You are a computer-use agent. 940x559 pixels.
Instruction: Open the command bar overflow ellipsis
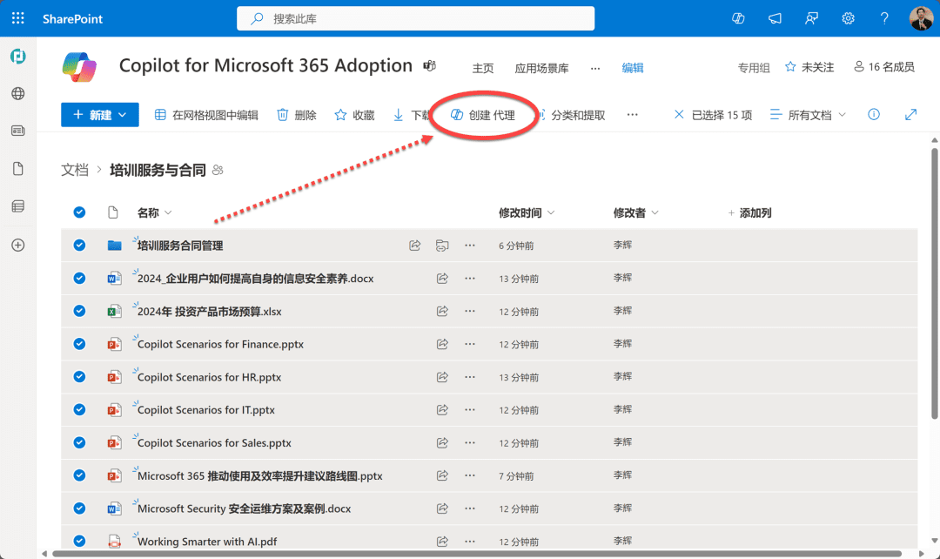tap(633, 115)
